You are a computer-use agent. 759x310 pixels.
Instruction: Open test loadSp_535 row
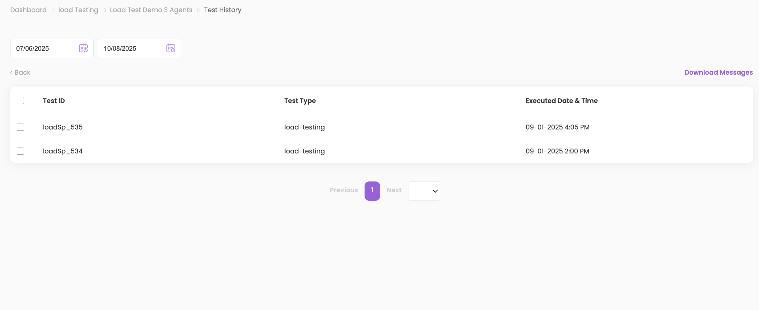click(x=63, y=127)
